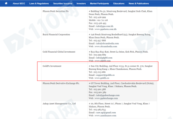Open the Market Participants menu

pos(100,3)
